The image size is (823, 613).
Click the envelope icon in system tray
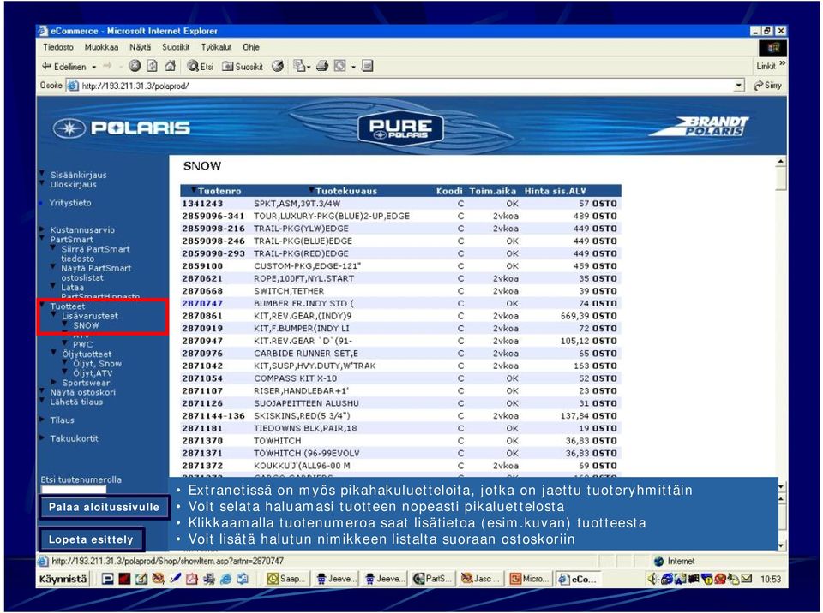coord(747,579)
